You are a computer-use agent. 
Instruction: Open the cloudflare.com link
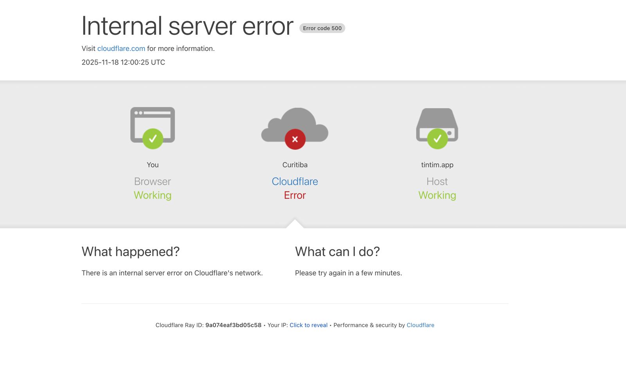click(121, 48)
